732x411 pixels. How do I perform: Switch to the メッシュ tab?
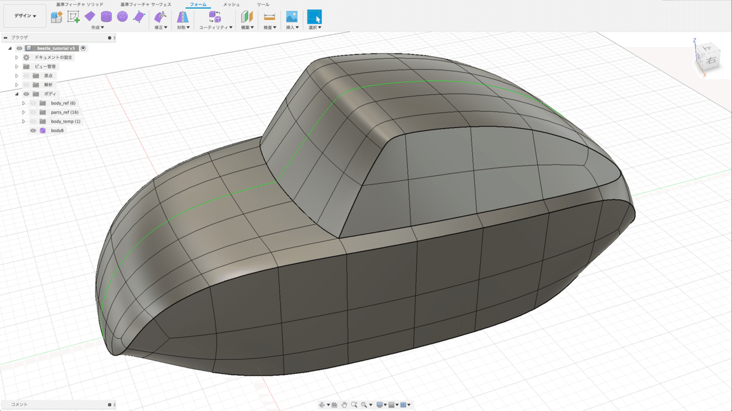click(231, 4)
